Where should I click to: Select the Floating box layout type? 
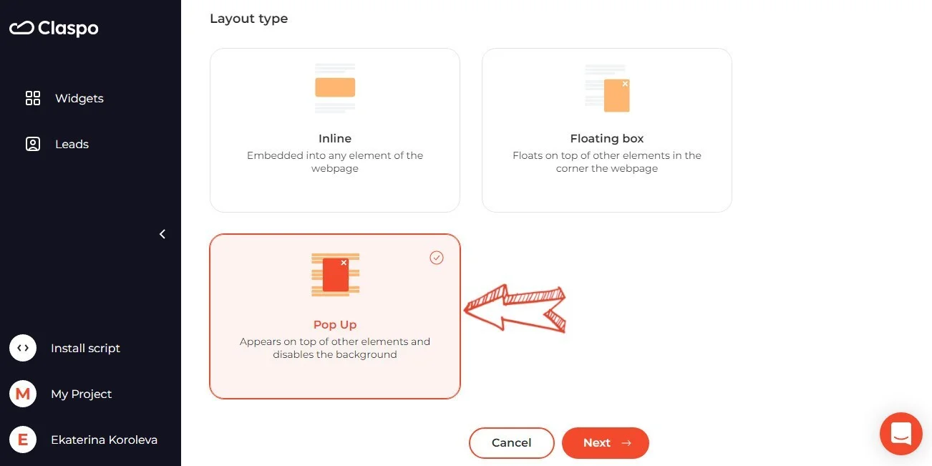606,130
